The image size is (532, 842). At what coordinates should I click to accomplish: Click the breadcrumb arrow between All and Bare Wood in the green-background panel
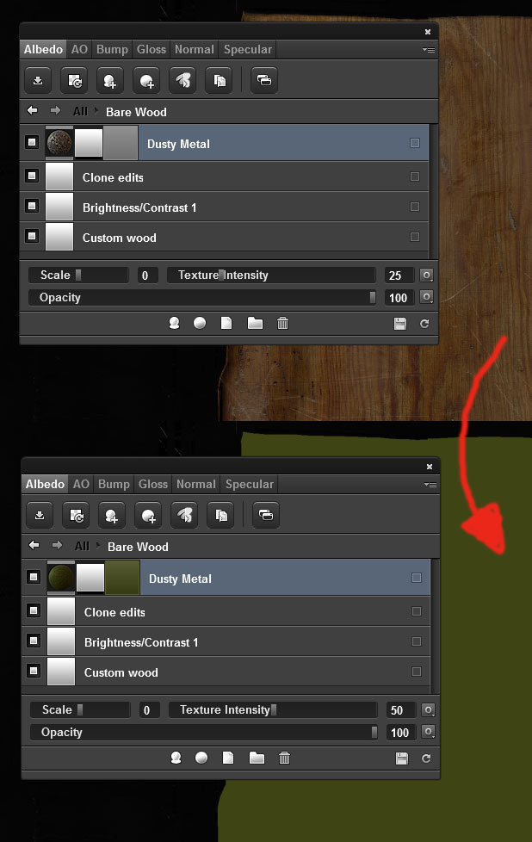click(98, 546)
